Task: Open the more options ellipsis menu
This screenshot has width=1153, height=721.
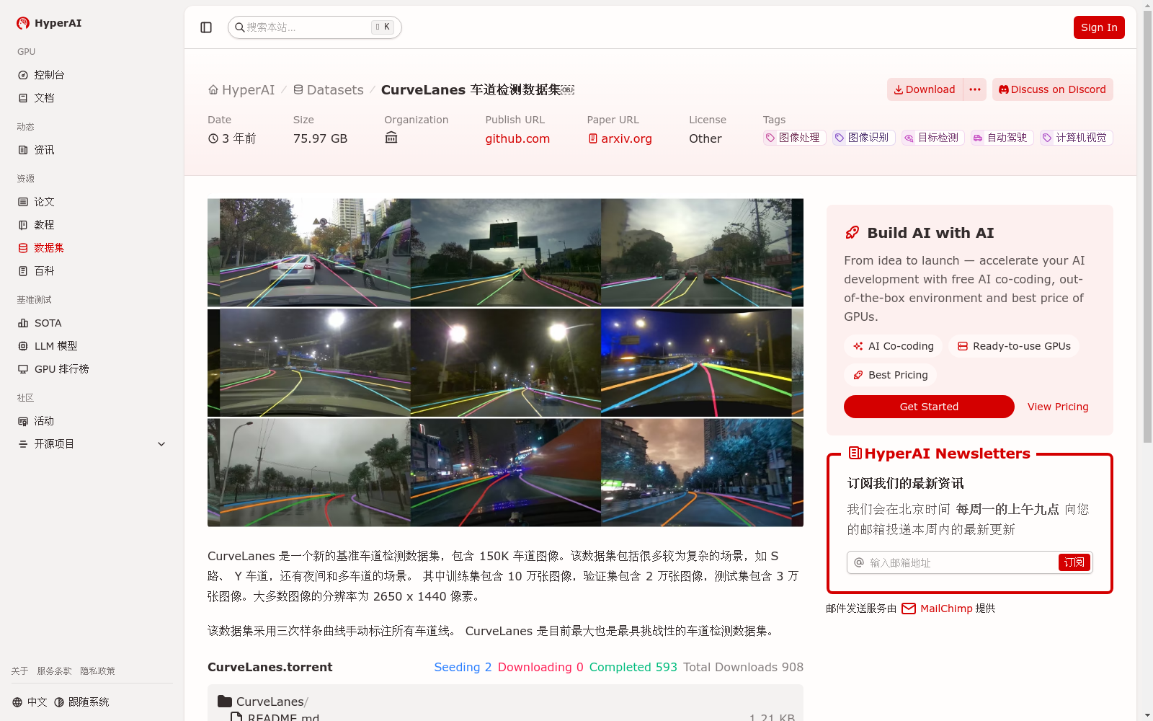Action: click(x=975, y=89)
